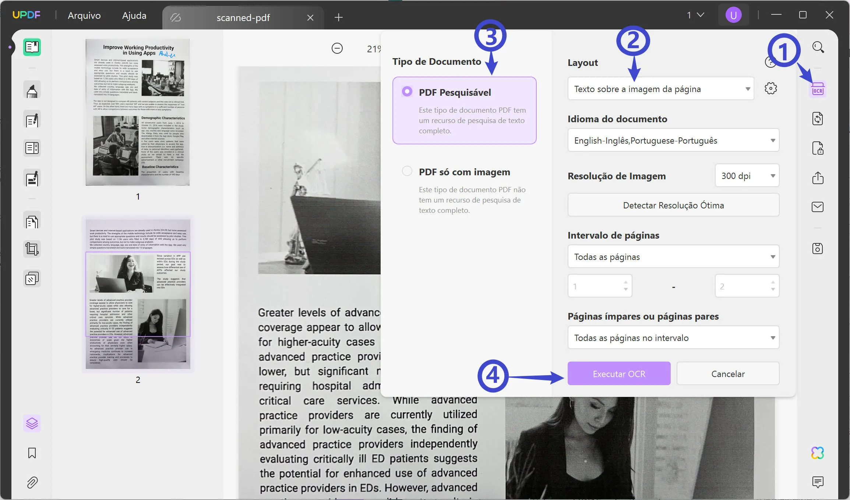Open the Crop Pages tool
The width and height of the screenshot is (850, 500).
32,249
